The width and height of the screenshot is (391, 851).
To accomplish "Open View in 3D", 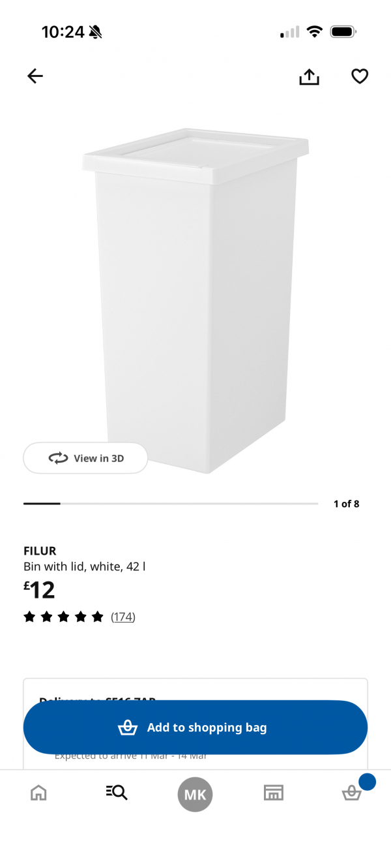I will (x=85, y=458).
